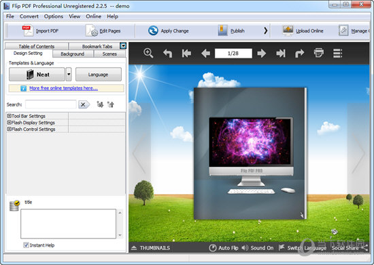Click the first settings icon after the search clear button
Screen dimensions: 374x265
100,104
